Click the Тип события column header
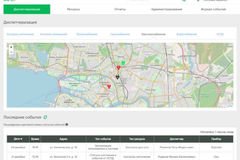This screenshot has height=160, width=240. (103, 139)
